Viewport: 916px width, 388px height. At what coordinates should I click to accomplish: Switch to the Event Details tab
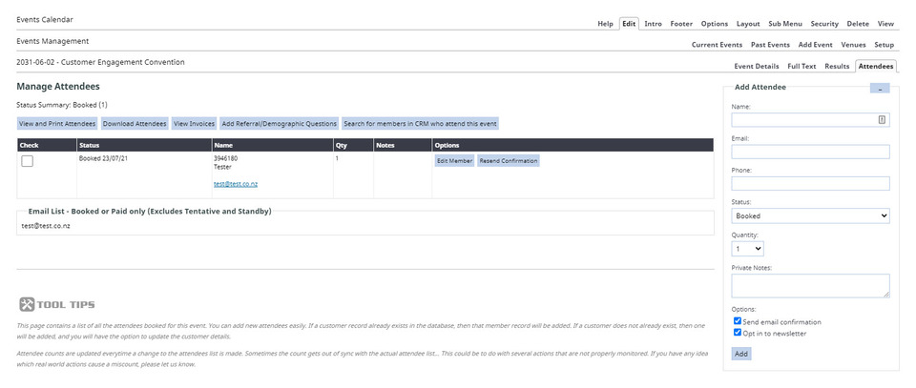[x=756, y=66]
